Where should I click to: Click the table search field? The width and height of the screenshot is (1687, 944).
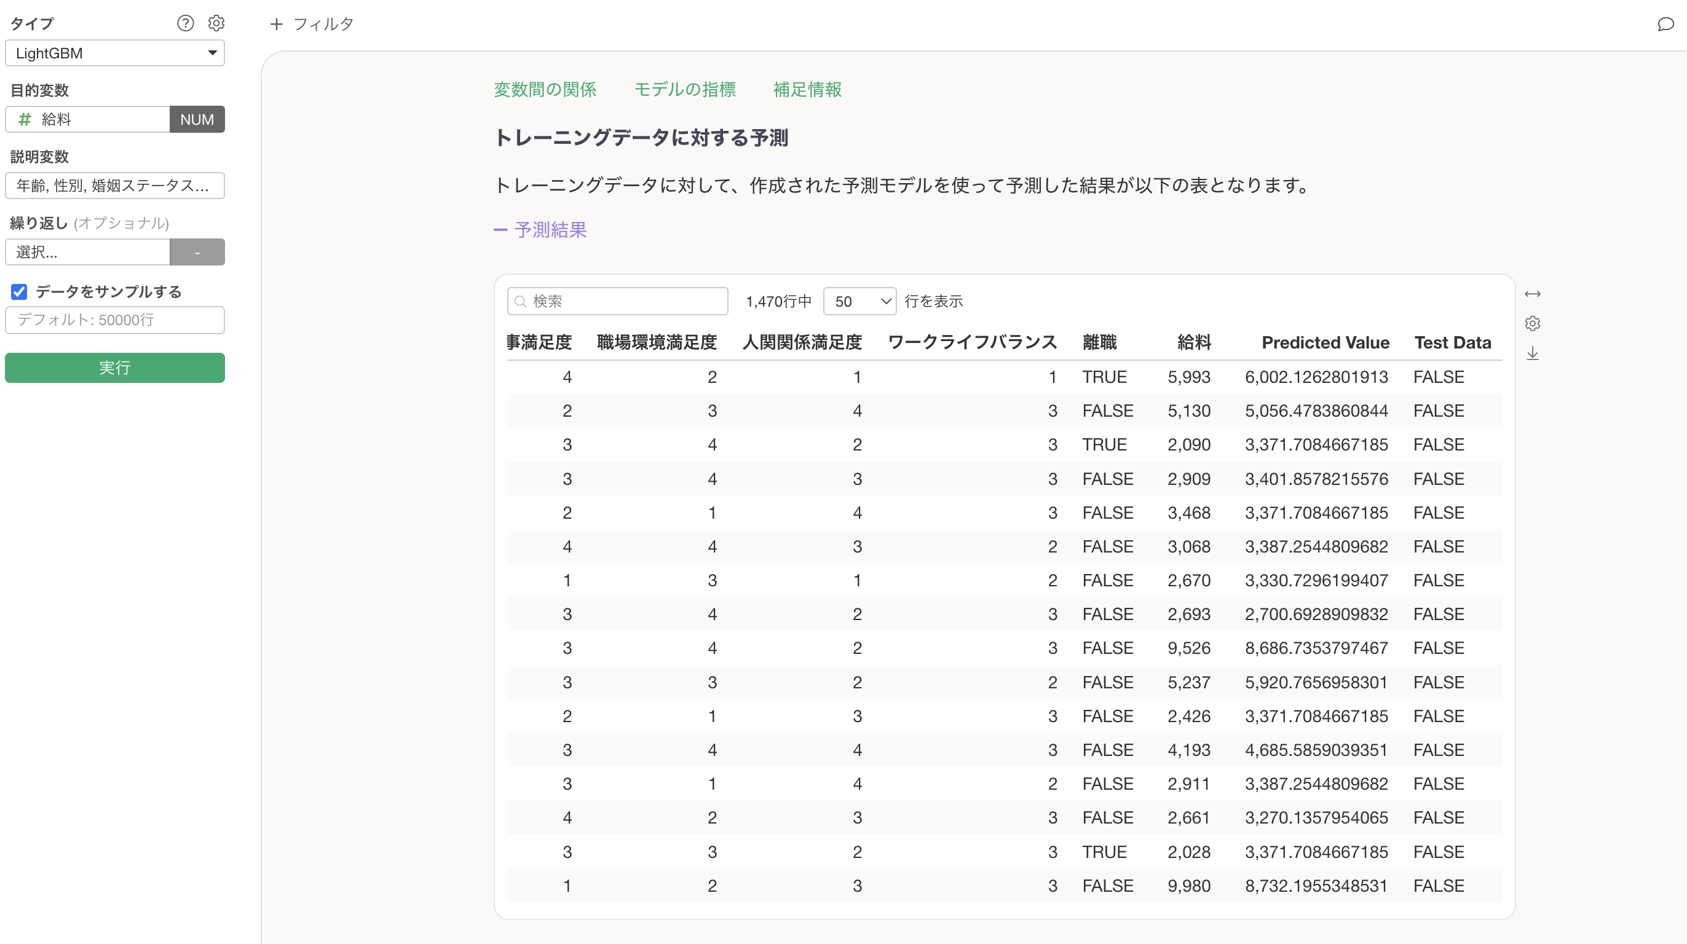tap(617, 301)
